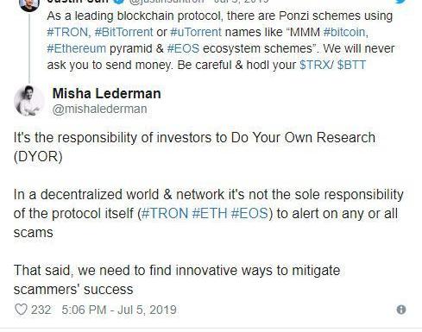Open the #uTorrent hashtag
Viewport: 422px width, 332px height.
[x=196, y=32]
